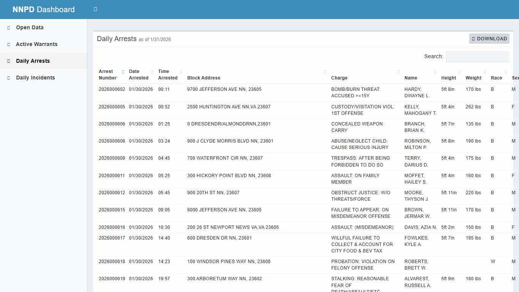
Task: Click the Daily Arrests sidebar icon
Action: pyautogui.click(x=8, y=61)
